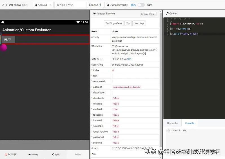This screenshot has height=159, width=225.
Task: Switch to the Hierarchy tab
Action: pos(172,123)
